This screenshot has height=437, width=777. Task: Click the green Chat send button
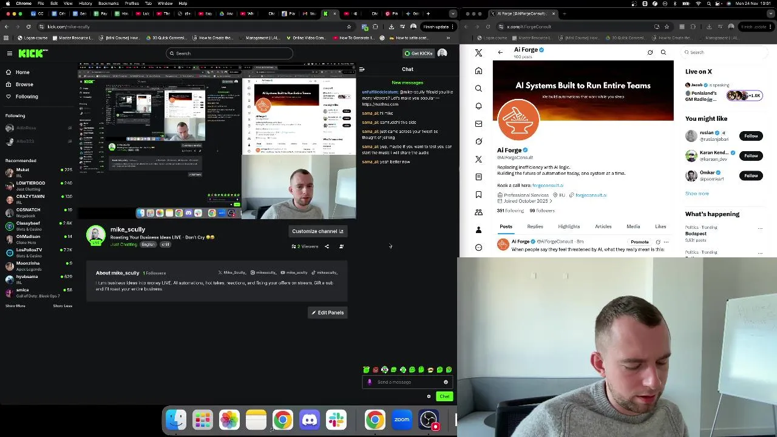point(444,396)
